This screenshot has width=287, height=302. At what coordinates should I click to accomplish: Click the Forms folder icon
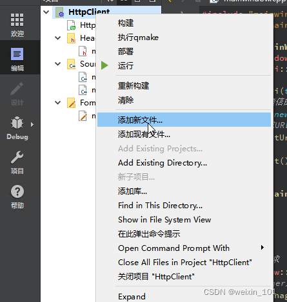point(71,103)
